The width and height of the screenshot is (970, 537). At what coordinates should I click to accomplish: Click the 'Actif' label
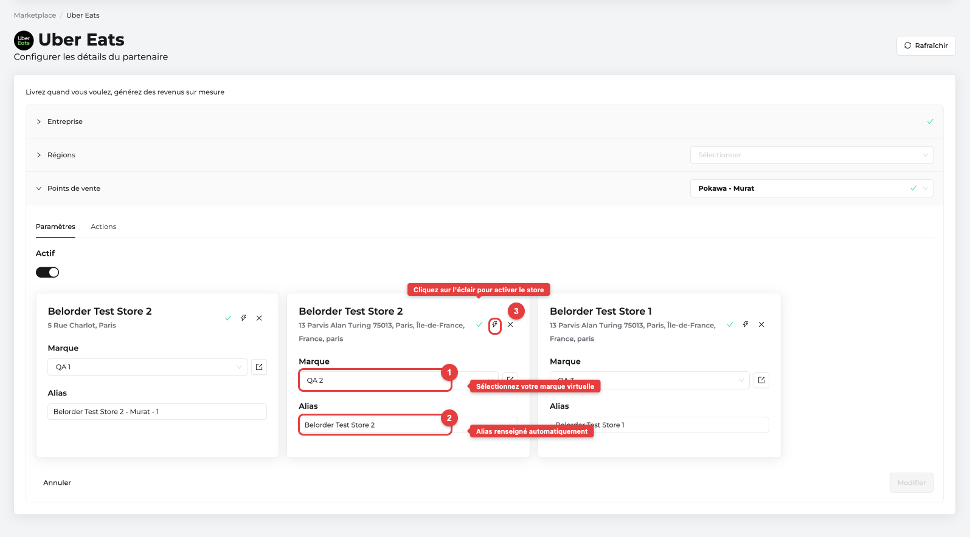tap(45, 253)
